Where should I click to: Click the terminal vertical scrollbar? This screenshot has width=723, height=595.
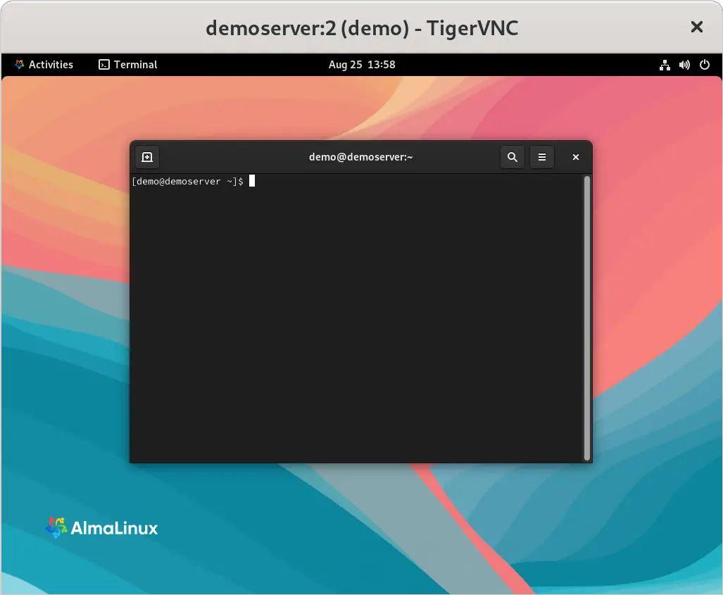(x=587, y=318)
